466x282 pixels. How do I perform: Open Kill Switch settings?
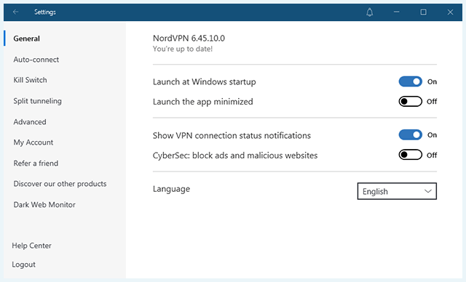[30, 80]
